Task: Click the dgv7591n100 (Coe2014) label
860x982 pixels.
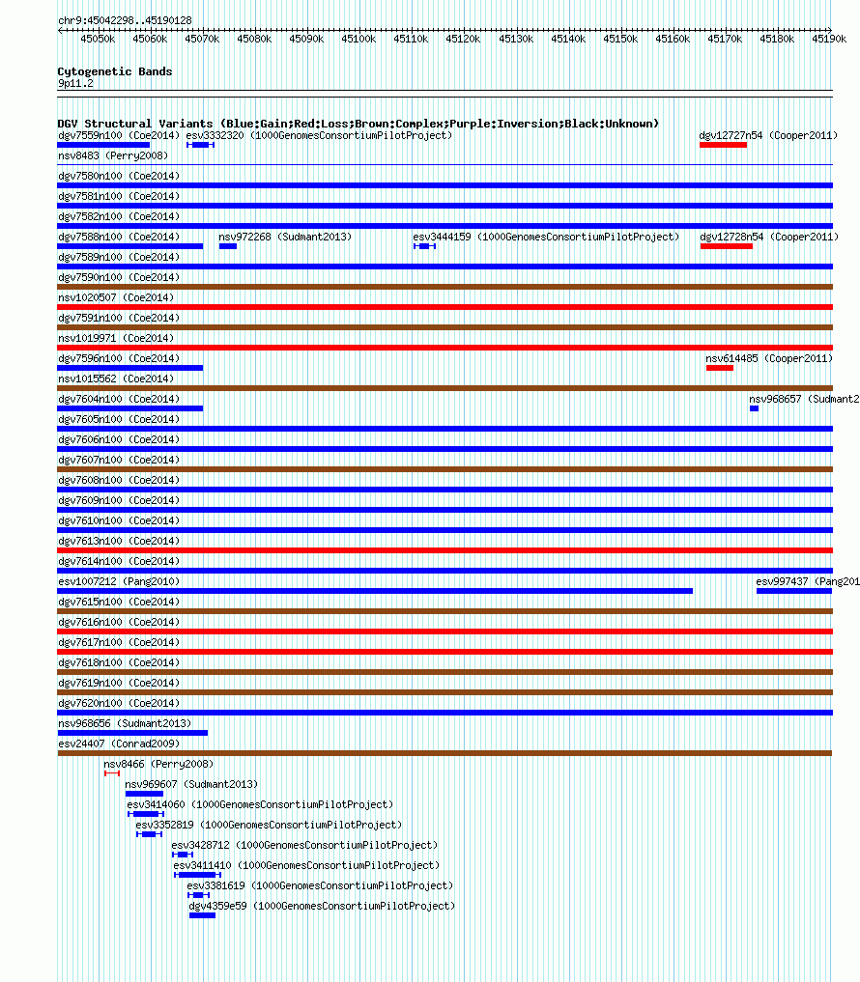Action: pyautogui.click(x=119, y=318)
